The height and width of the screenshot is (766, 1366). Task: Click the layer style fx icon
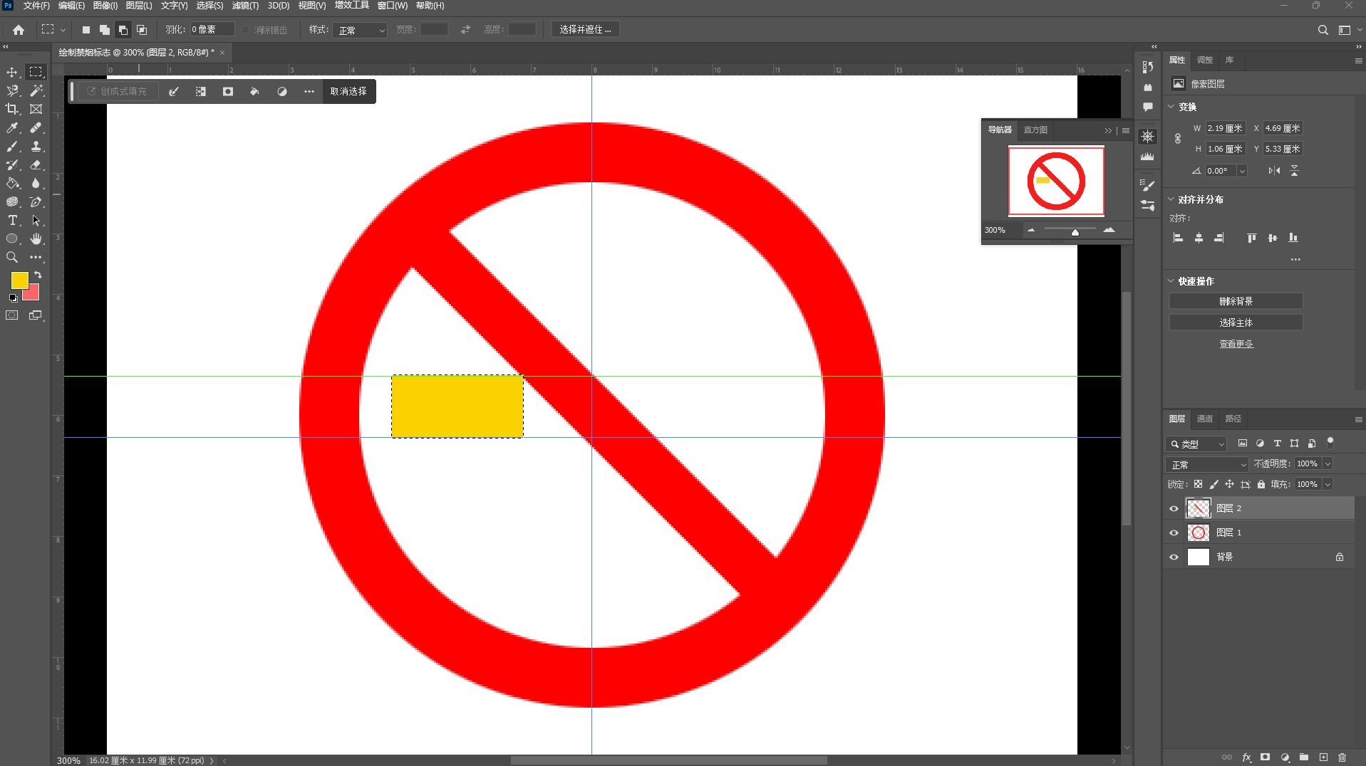[1246, 757]
